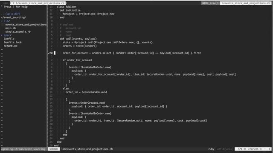Screen dimensions: 273x153
Task: Click the NORMAL mode indicator
Action: coord(54,149)
